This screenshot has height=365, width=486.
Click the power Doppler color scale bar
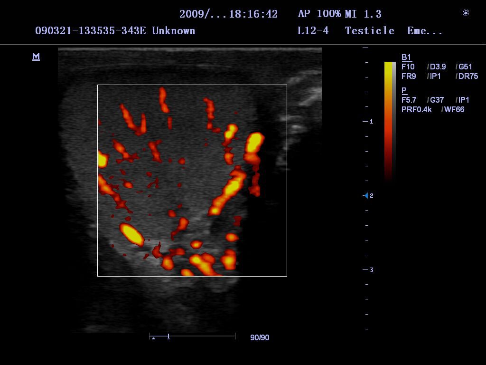(x=390, y=121)
